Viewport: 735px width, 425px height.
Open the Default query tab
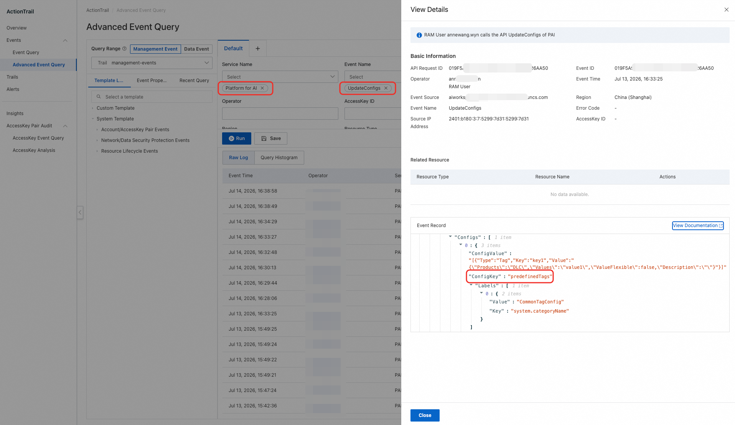(x=233, y=48)
